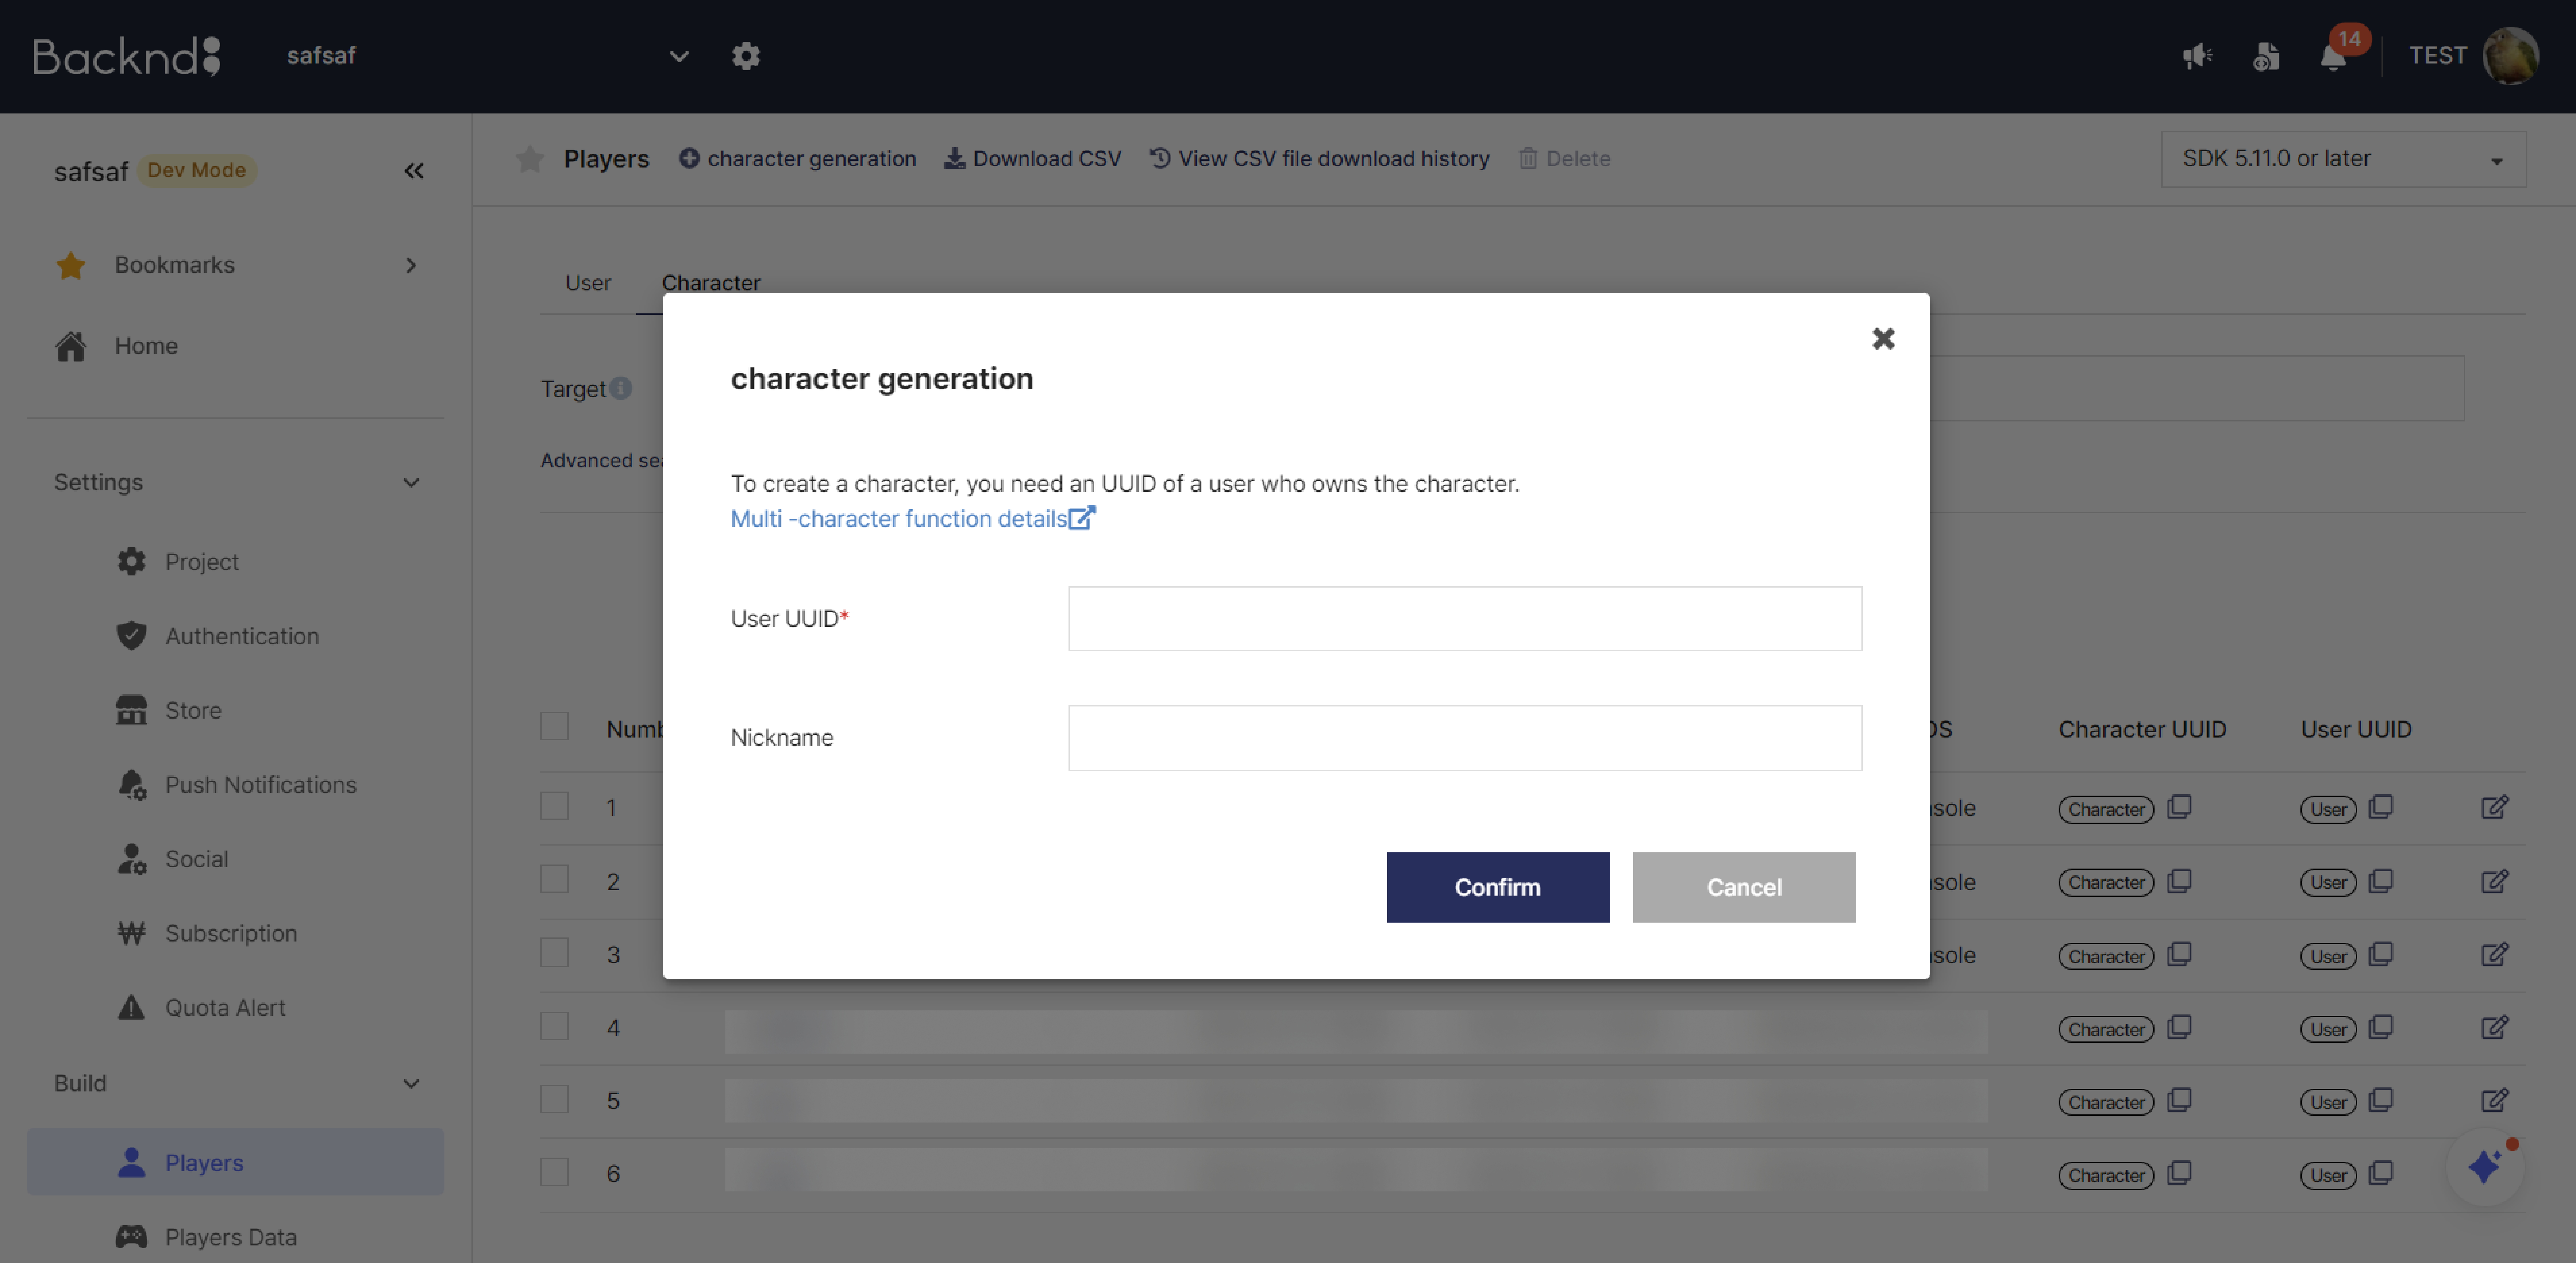This screenshot has width=2576, height=1263.
Task: Focus the Nickname input field
Action: [1465, 738]
